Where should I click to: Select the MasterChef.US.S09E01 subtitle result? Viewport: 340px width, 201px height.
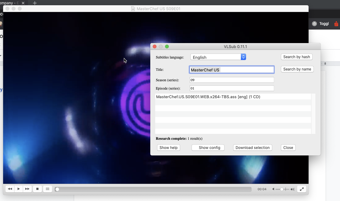coord(208,97)
